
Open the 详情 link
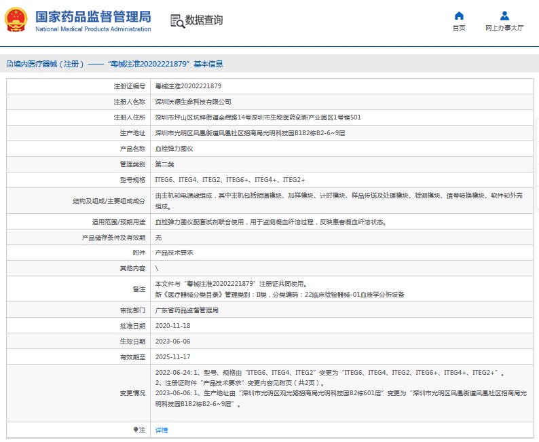(x=161, y=430)
